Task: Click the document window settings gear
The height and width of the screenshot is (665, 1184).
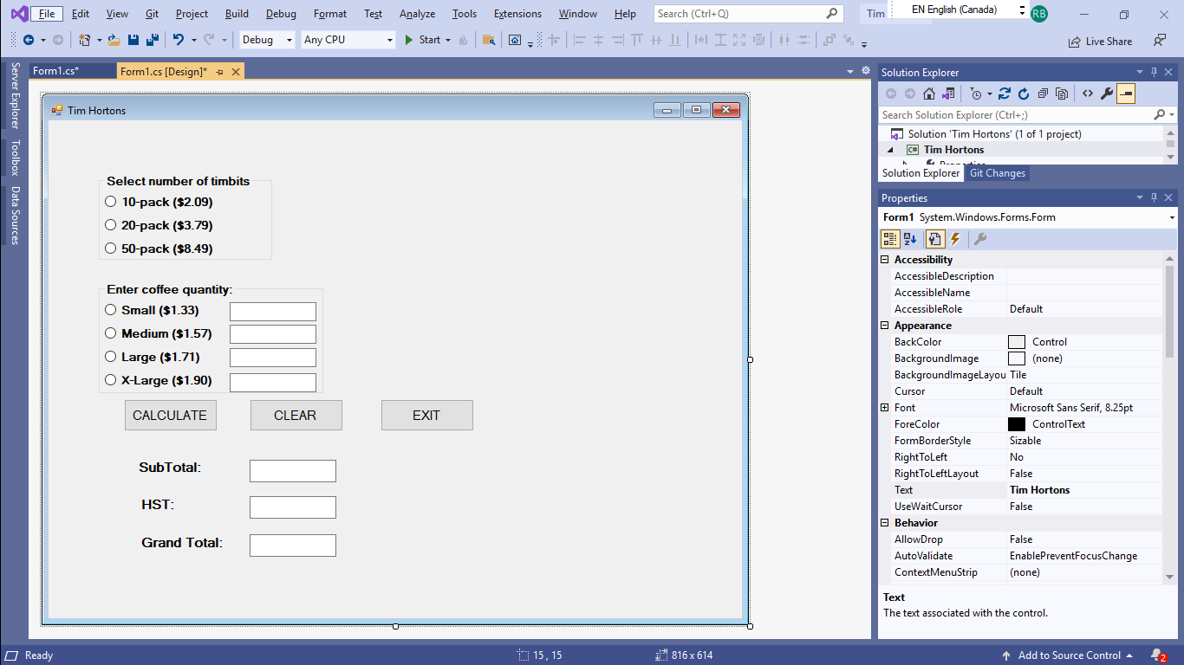Action: click(x=865, y=71)
